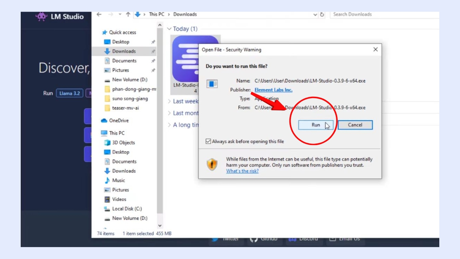Click the LM Studio logo icon
Screen dimensions: 460x259
(41, 16)
